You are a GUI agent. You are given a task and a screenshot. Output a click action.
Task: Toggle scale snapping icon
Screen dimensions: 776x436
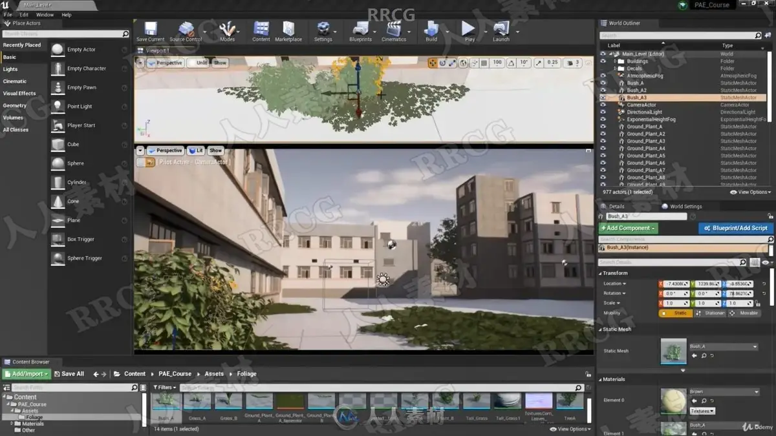click(538, 63)
